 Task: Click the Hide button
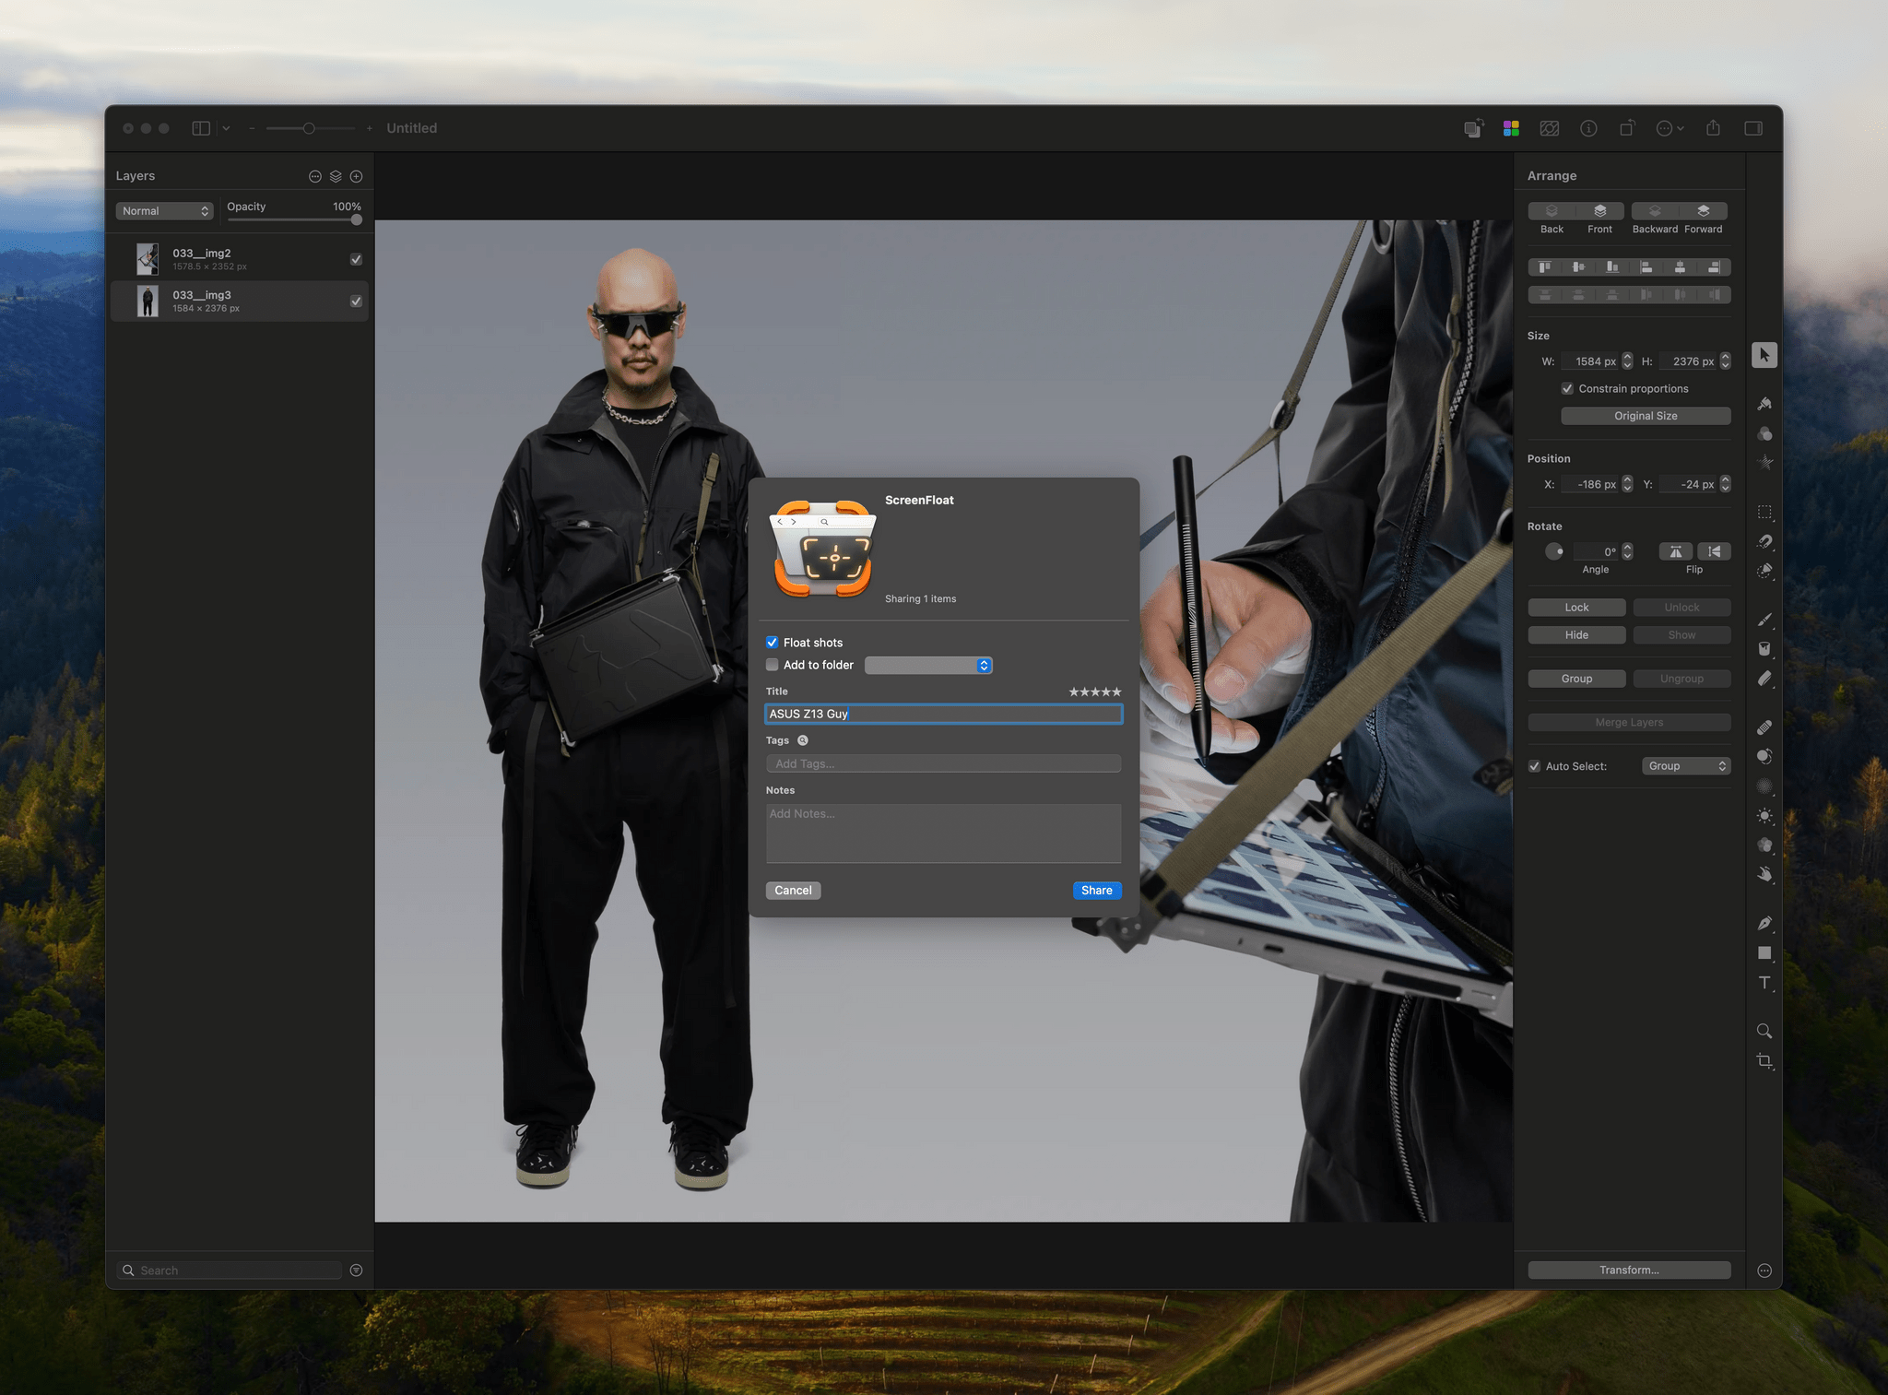click(x=1576, y=635)
